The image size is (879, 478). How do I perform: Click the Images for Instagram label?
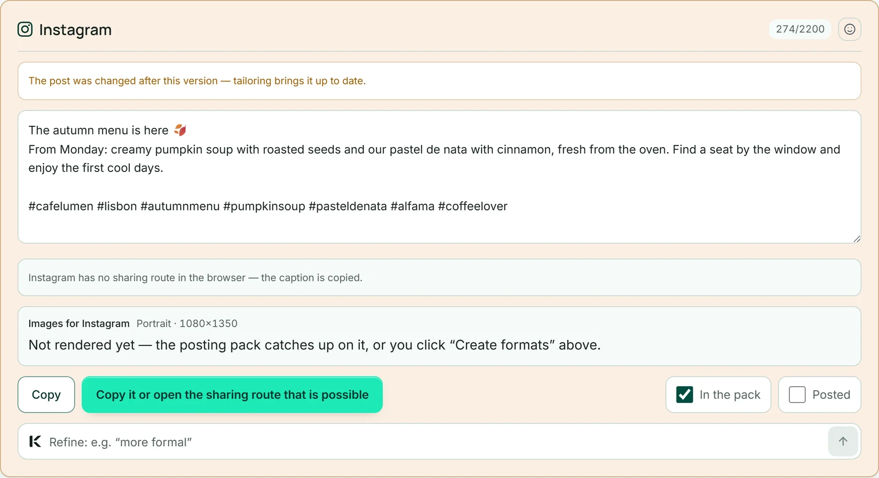[79, 324]
